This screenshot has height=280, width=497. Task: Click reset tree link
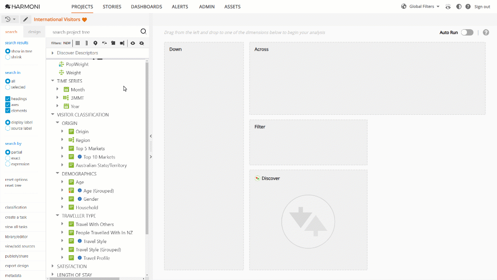pyautogui.click(x=13, y=185)
